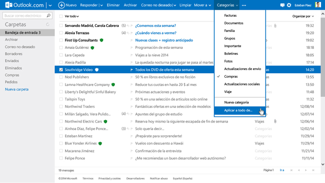
Task: Check the Felipe Ponce message checkbox
Action: pyautogui.click(x=61, y=158)
